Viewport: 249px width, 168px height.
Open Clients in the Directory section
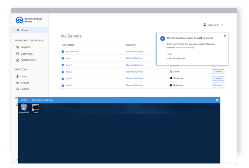pyautogui.click(x=25, y=89)
